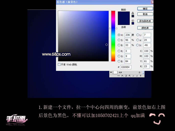175x131 pixels.
Task: Select the G green radio button
Action: [119, 56]
